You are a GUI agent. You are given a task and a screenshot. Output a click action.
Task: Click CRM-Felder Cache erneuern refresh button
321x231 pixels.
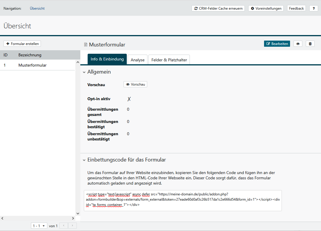click(218, 8)
